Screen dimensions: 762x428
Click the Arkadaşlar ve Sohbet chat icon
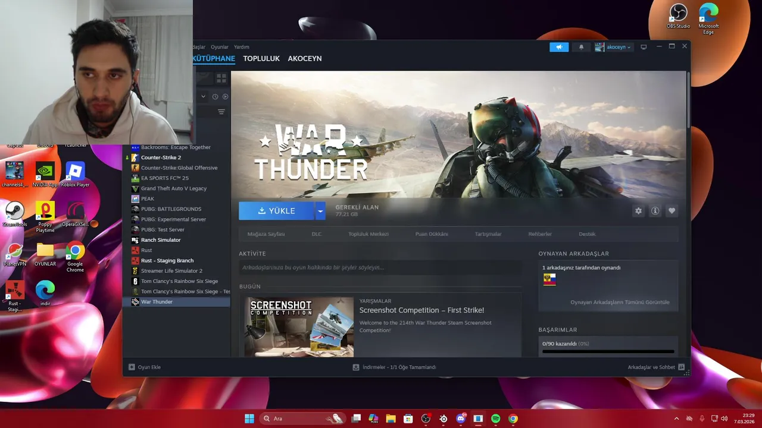[682, 367]
